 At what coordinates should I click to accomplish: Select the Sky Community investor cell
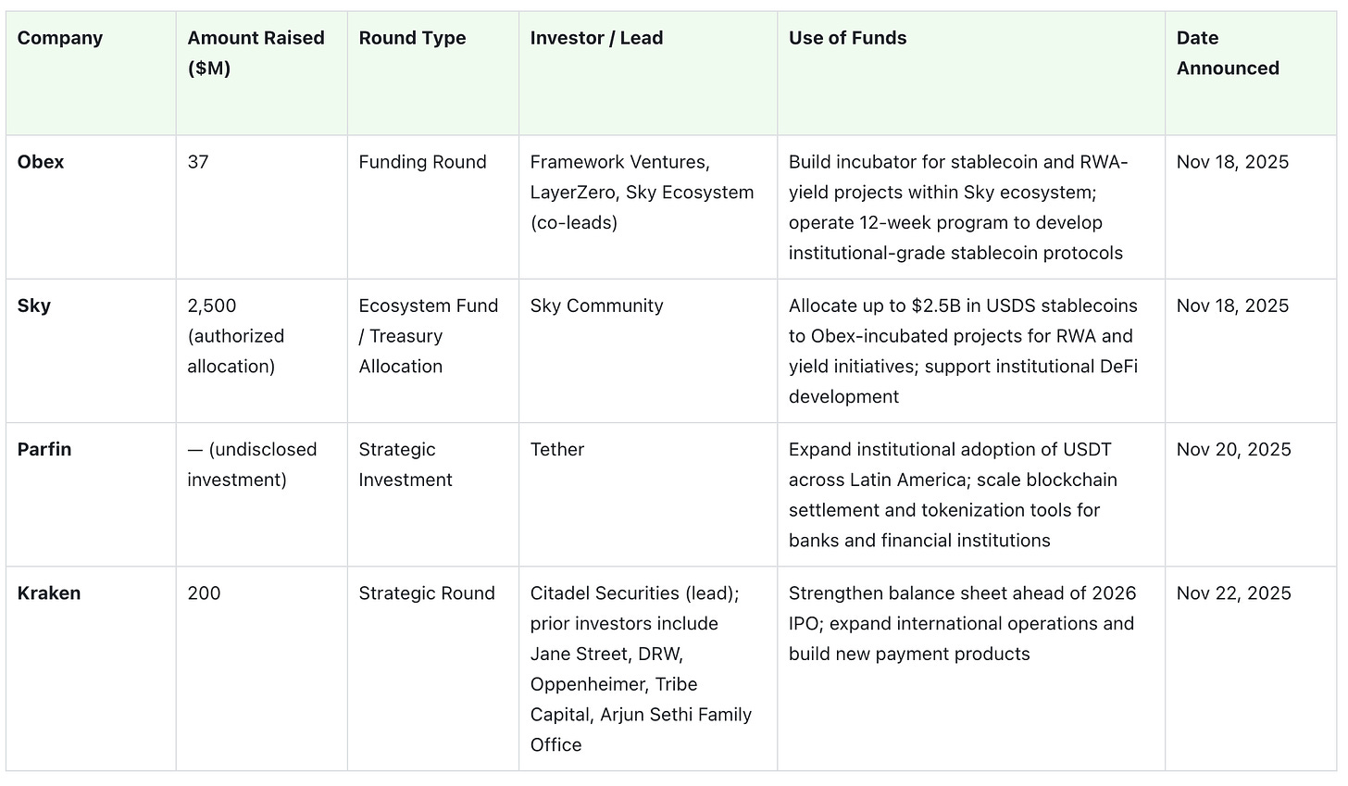(x=596, y=306)
